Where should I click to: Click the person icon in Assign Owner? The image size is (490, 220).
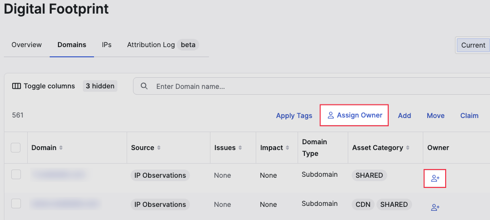pos(331,115)
